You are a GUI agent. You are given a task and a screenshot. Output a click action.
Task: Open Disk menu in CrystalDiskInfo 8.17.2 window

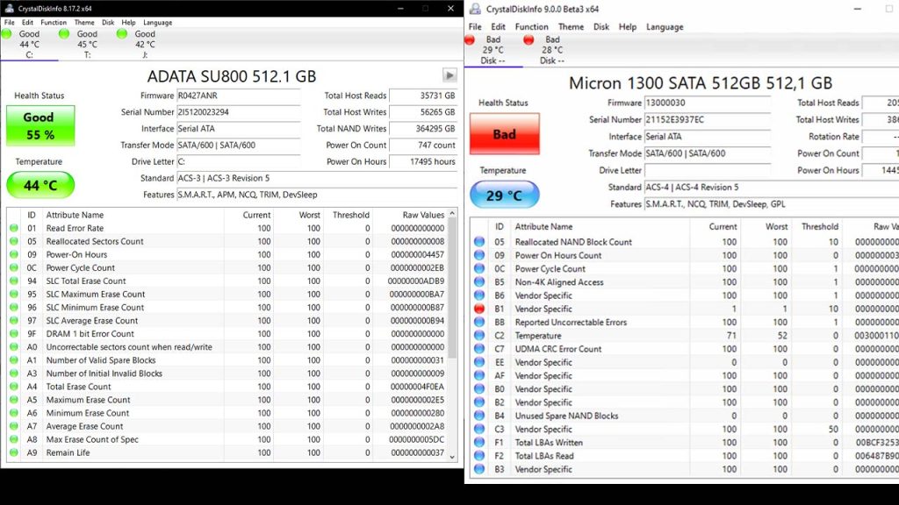click(108, 22)
